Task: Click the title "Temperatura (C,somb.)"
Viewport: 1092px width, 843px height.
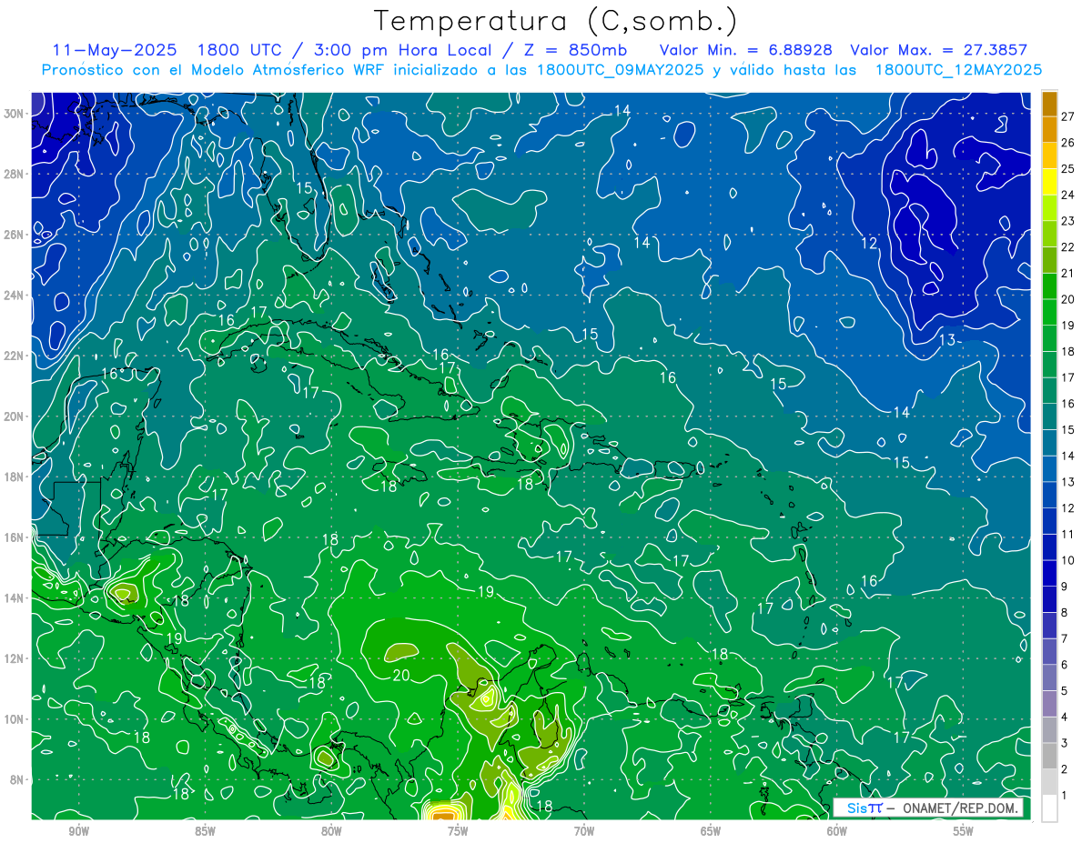Action: pos(556,21)
